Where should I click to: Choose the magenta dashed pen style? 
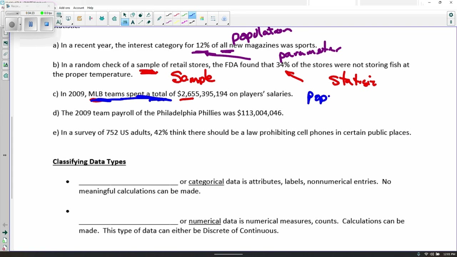click(x=185, y=22)
